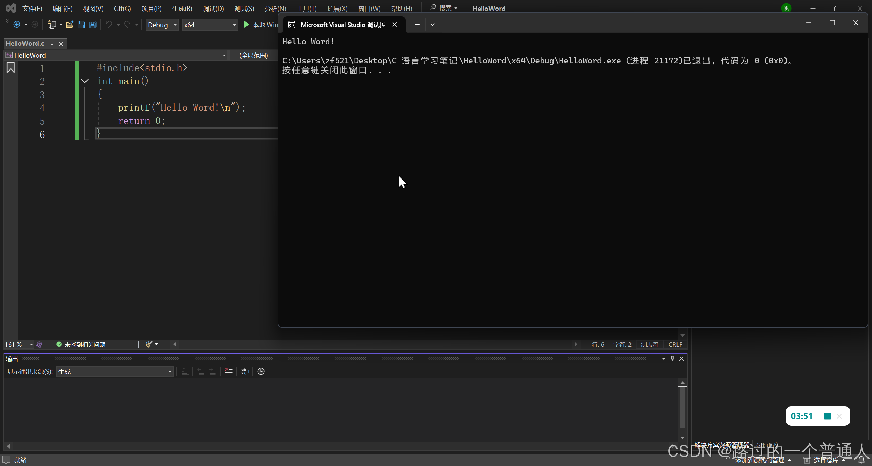
Task: Open the Debug configuration dropdown
Action: click(162, 25)
